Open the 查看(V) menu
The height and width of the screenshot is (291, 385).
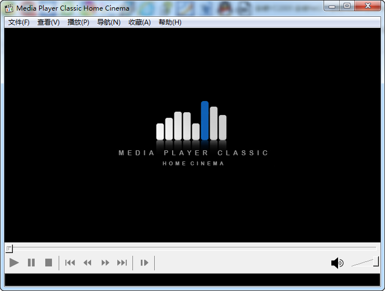tap(49, 22)
